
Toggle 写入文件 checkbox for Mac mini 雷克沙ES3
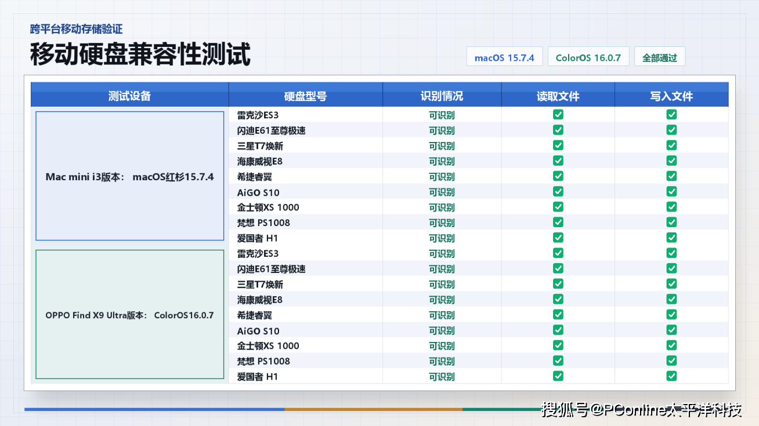pyautogui.click(x=671, y=115)
